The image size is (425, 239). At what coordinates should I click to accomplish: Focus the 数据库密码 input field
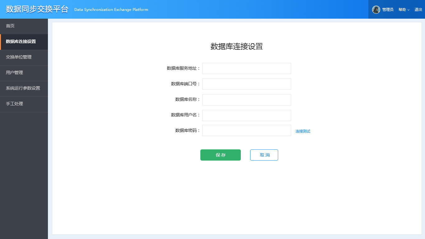click(247, 130)
